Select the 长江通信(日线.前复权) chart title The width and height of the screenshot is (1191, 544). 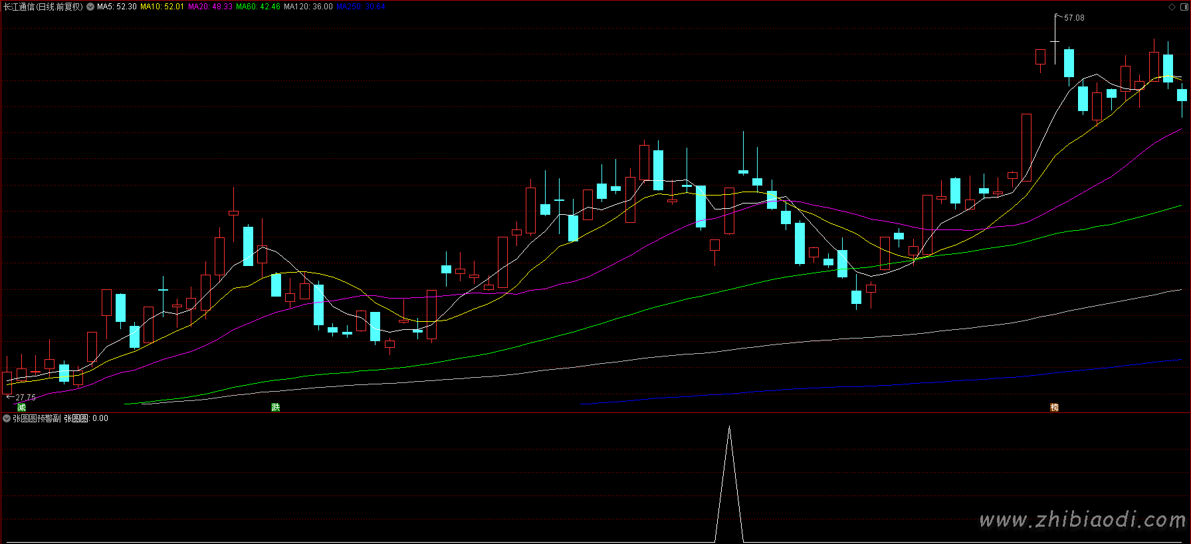tap(43, 7)
